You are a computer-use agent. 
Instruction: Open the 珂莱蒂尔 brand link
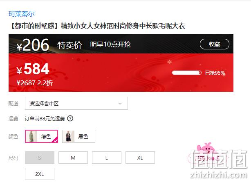pos(21,14)
